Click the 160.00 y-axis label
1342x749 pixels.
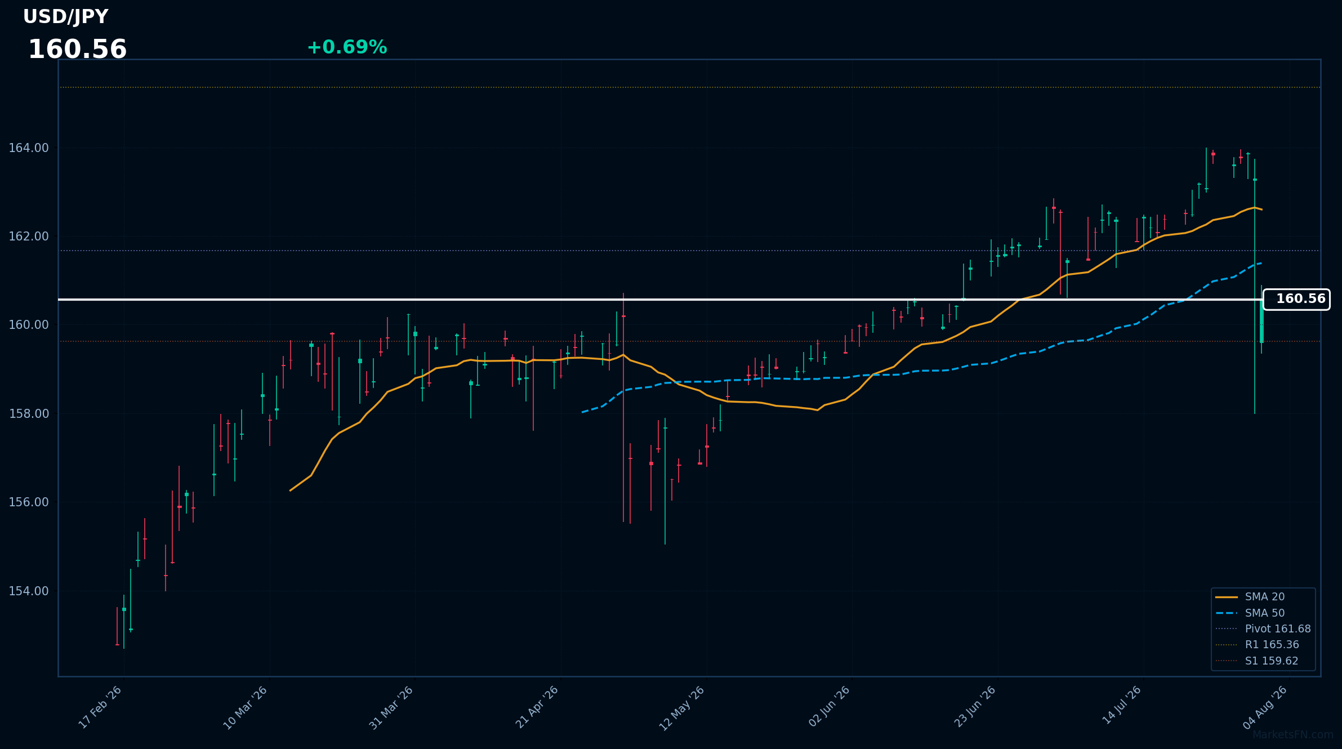[x=28, y=325]
